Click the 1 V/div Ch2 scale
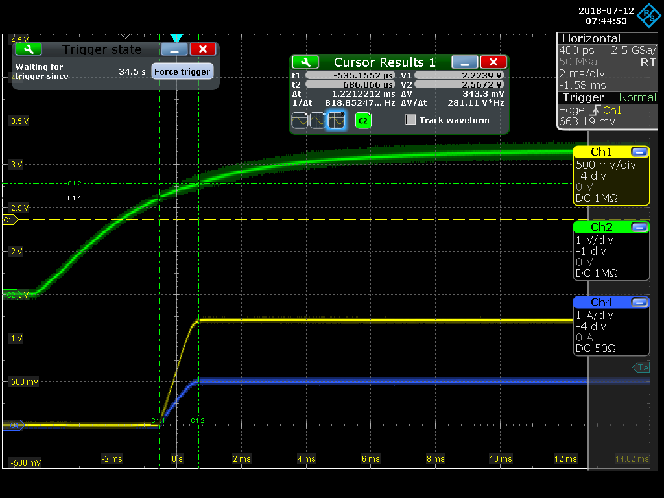The height and width of the screenshot is (498, 664). pyautogui.click(x=594, y=240)
